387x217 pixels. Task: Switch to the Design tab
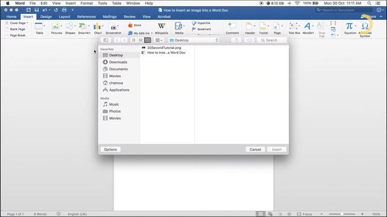(46, 17)
